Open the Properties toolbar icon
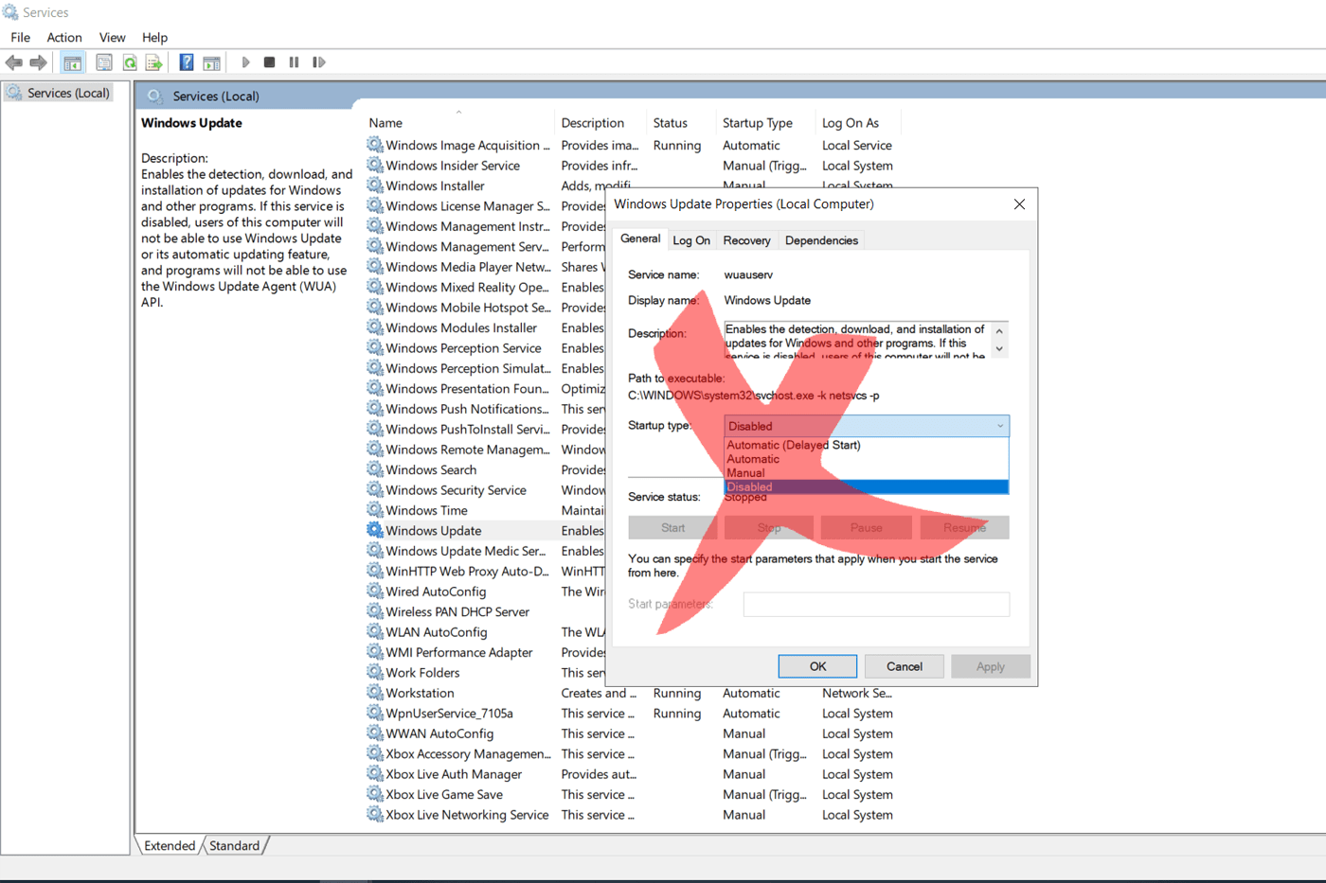 click(104, 62)
